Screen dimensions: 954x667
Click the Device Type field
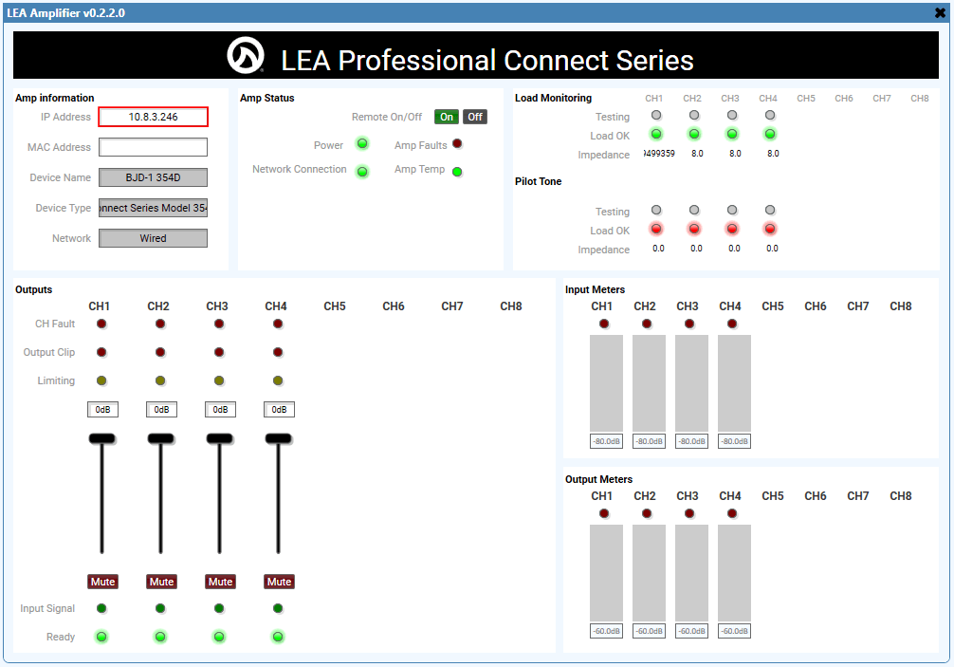pos(154,208)
